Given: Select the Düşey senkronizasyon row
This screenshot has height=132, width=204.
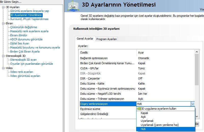Looking at the screenshot, I should pos(108,104).
